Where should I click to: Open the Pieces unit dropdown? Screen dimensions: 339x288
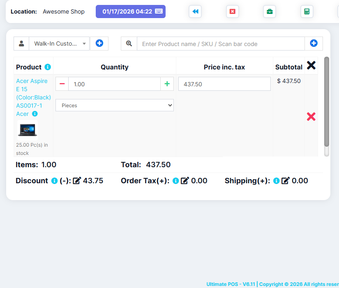click(115, 105)
